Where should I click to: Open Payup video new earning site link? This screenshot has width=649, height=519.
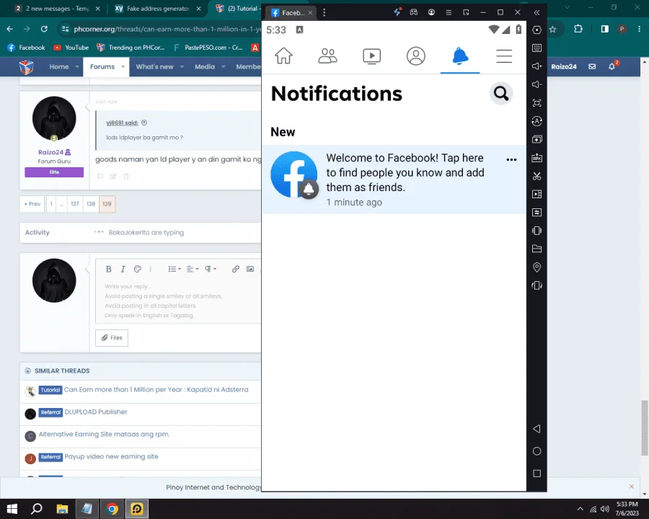tap(111, 456)
